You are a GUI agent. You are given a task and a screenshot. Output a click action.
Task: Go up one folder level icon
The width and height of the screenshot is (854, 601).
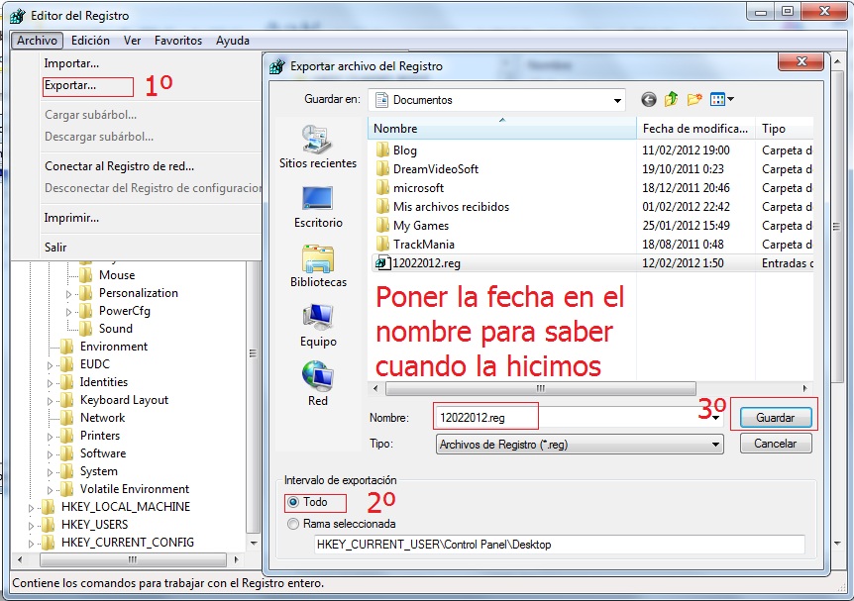pyautogui.click(x=672, y=99)
